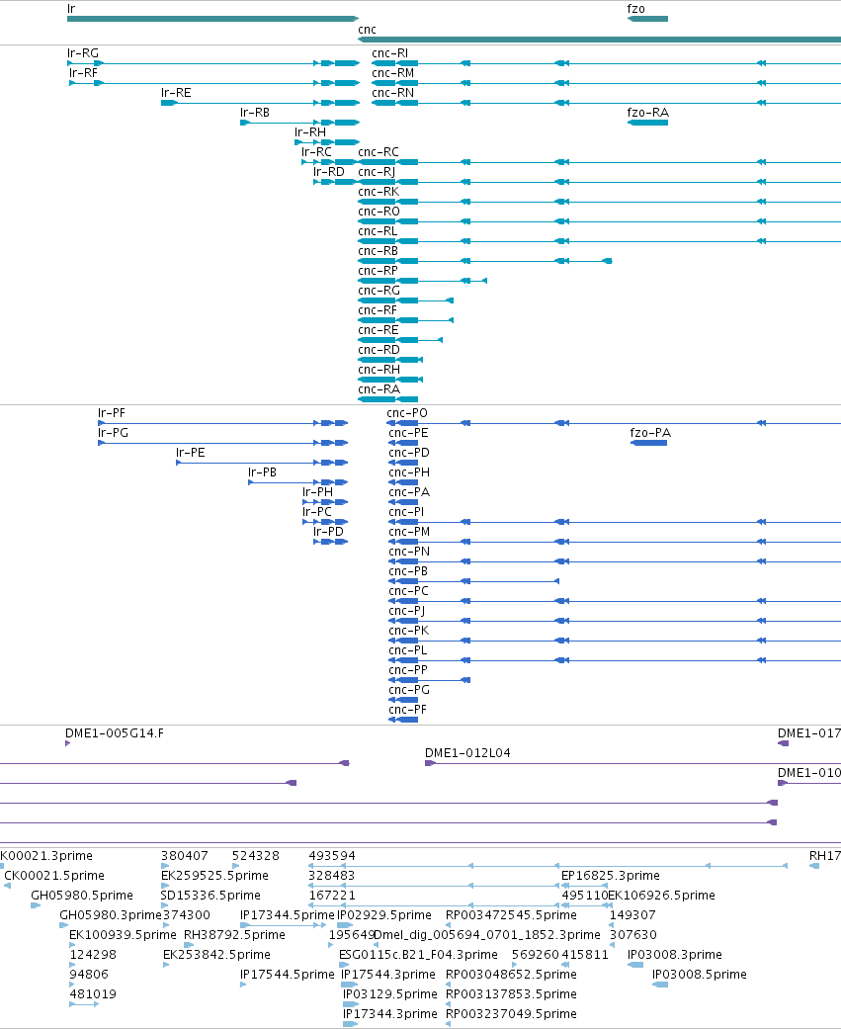This screenshot has height=1029, width=841.
Task: Select the EK259525.5prime EST
Action: pyautogui.click(x=165, y=886)
